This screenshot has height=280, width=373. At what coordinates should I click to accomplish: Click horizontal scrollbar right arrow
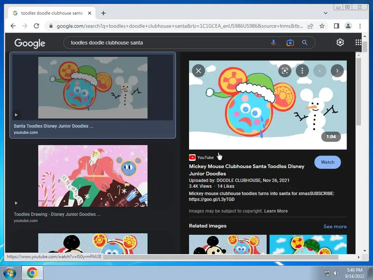[x=358, y=257]
